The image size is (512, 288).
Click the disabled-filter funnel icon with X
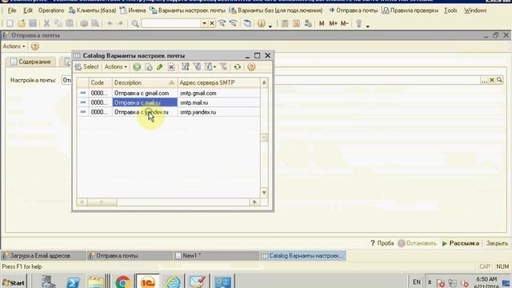pos(224,67)
